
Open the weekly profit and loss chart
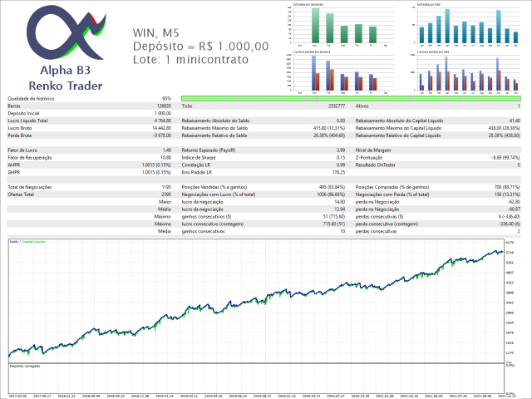point(342,72)
